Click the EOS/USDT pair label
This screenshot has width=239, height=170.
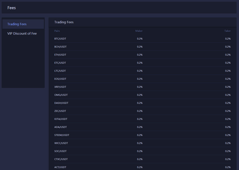(x=60, y=79)
